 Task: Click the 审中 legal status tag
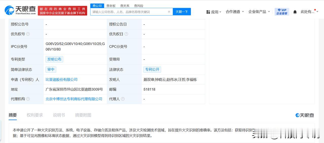pyautogui.click(x=51, y=69)
